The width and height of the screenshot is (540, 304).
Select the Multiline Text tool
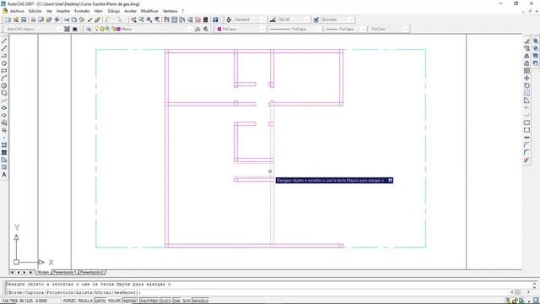pyautogui.click(x=4, y=175)
